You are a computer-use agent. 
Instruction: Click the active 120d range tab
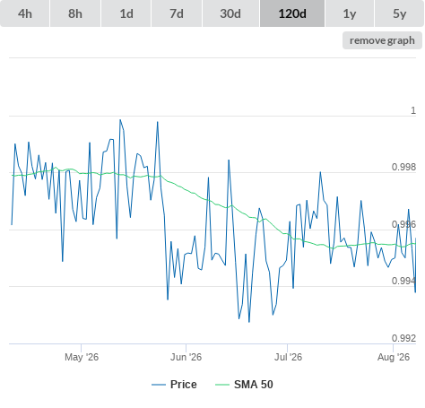pyautogui.click(x=292, y=13)
